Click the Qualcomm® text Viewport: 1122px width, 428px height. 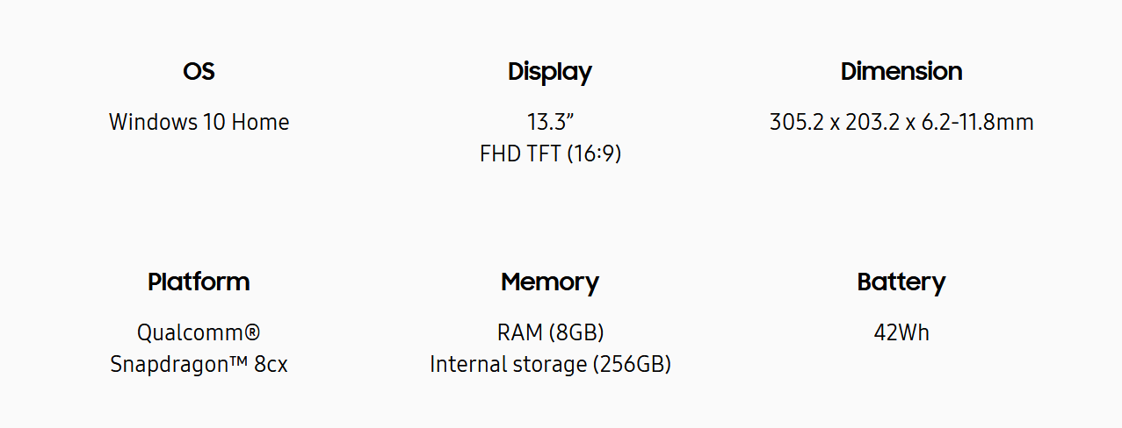pyautogui.click(x=199, y=332)
